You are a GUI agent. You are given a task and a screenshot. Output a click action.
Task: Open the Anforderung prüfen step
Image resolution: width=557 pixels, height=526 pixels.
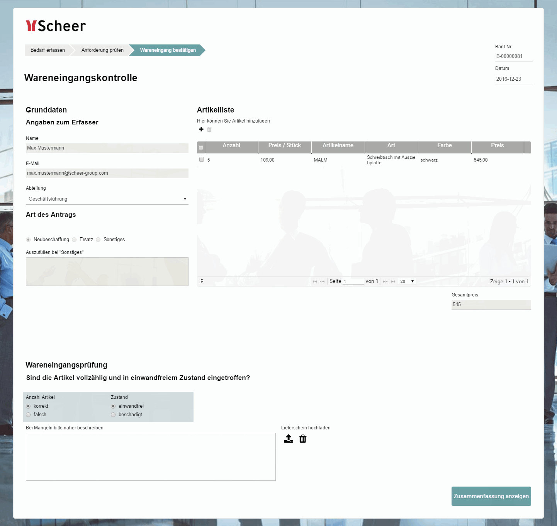pyautogui.click(x=102, y=50)
